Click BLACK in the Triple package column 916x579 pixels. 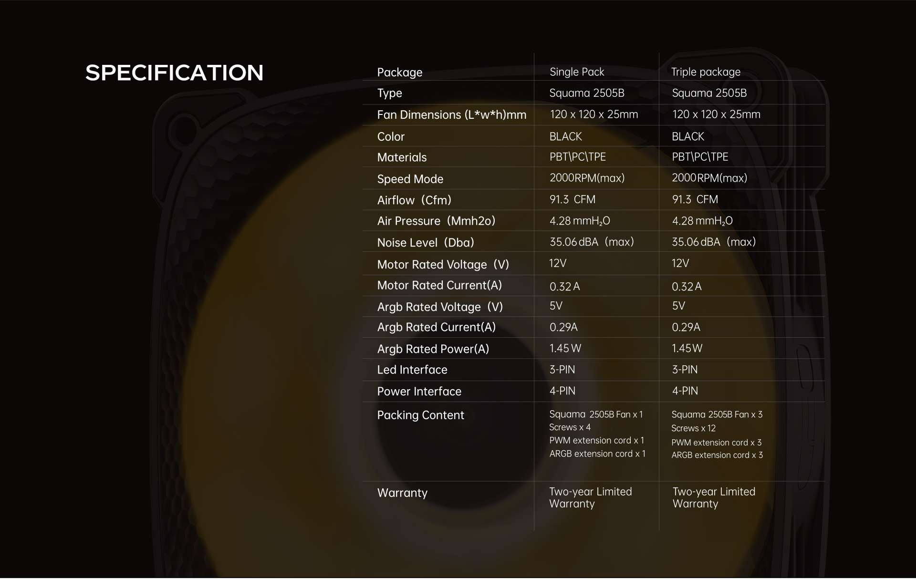688,136
